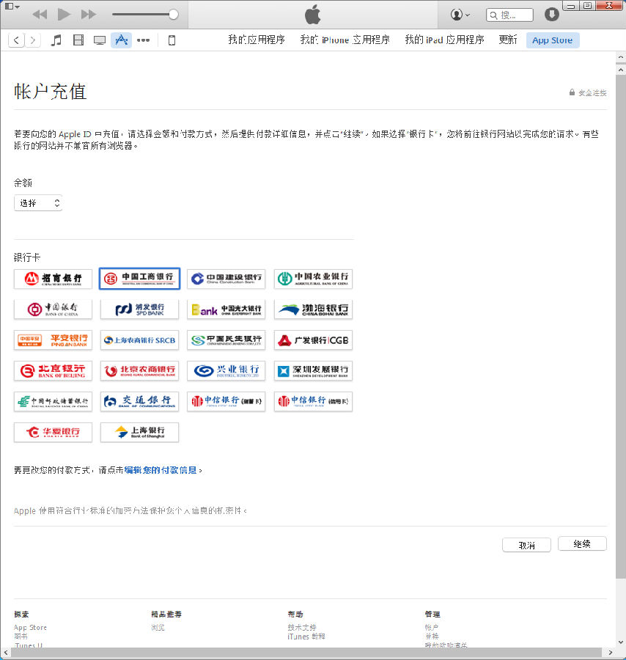Open the Movies library icon
Image resolution: width=626 pixels, height=660 pixels.
(78, 40)
